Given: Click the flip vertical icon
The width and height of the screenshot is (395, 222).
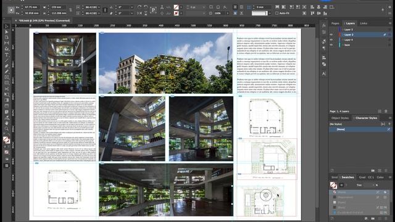Looking at the screenshot, I should (146, 13).
